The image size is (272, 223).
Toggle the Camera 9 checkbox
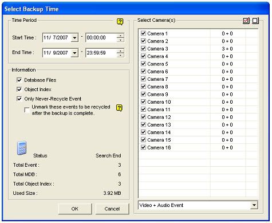(x=143, y=94)
